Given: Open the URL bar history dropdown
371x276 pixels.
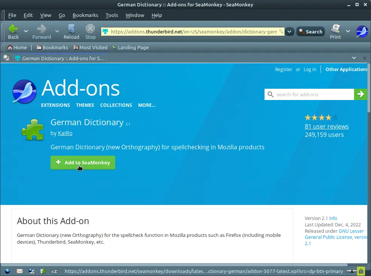Looking at the screenshot, I should [x=289, y=32].
